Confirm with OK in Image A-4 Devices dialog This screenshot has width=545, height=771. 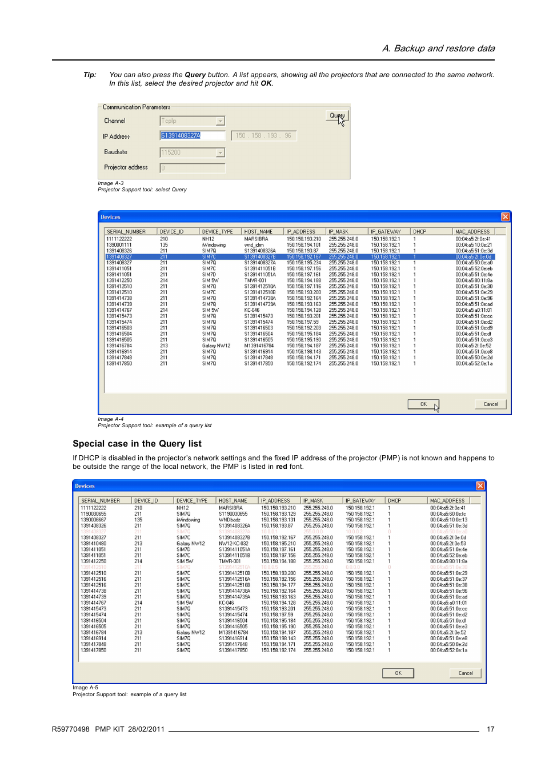coord(423,404)
